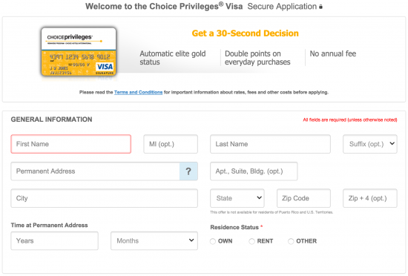Click the address help question mark icon
The height and width of the screenshot is (276, 408).
[x=188, y=171]
